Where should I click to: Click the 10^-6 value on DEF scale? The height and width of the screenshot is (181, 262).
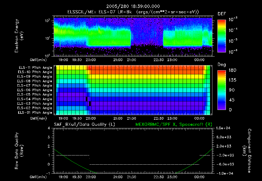(233, 52)
